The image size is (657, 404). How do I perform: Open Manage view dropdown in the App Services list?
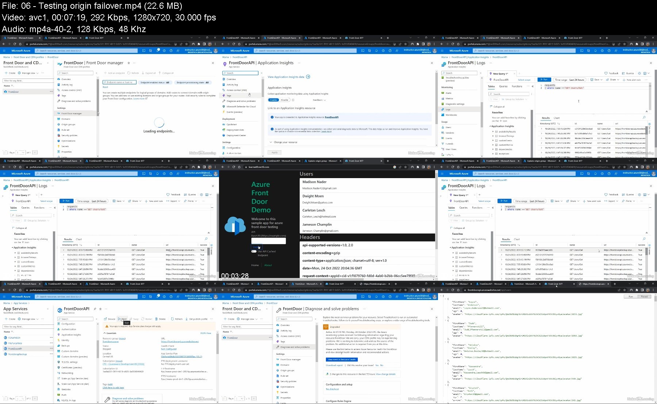click(28, 319)
